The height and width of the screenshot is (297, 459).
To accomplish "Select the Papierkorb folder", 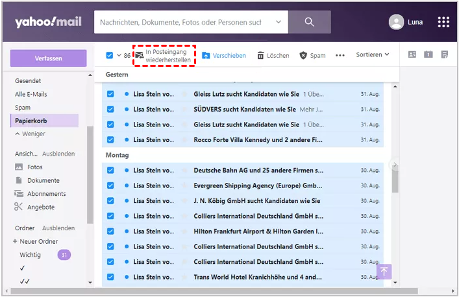I will 44,121.
